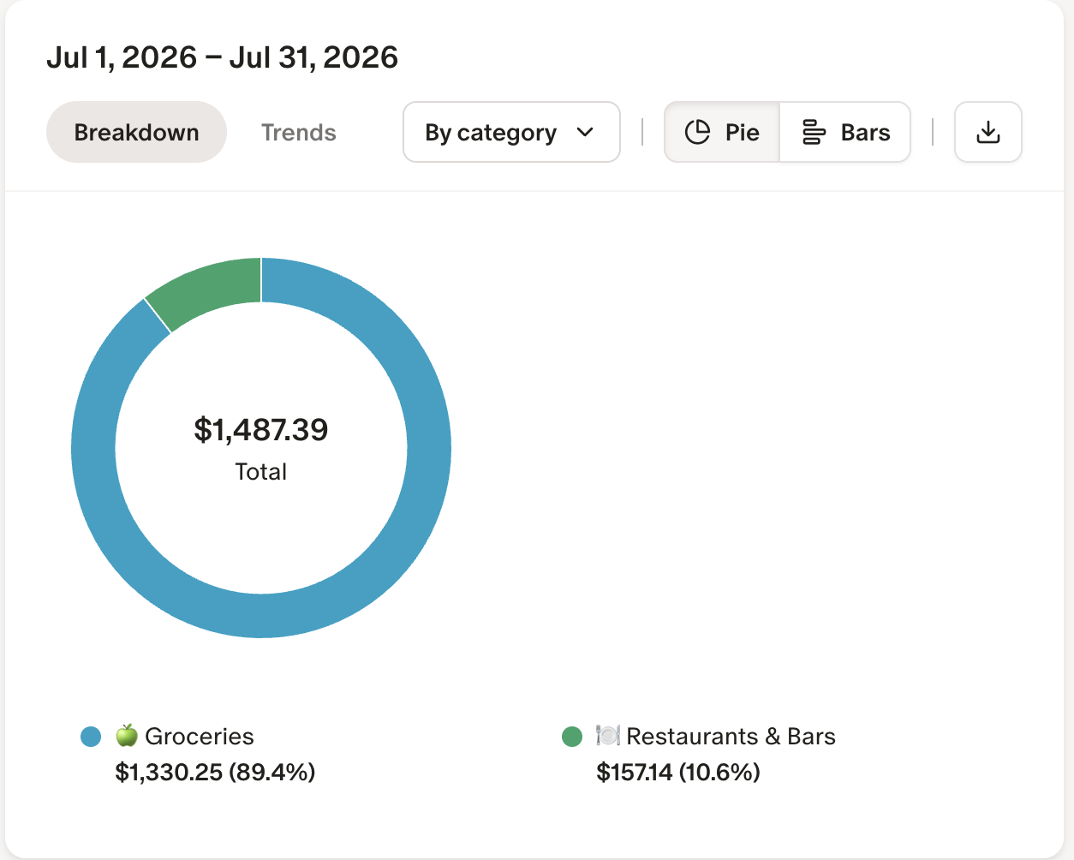Open the Trends tab
Screen dimensions: 1074x860
pos(298,132)
